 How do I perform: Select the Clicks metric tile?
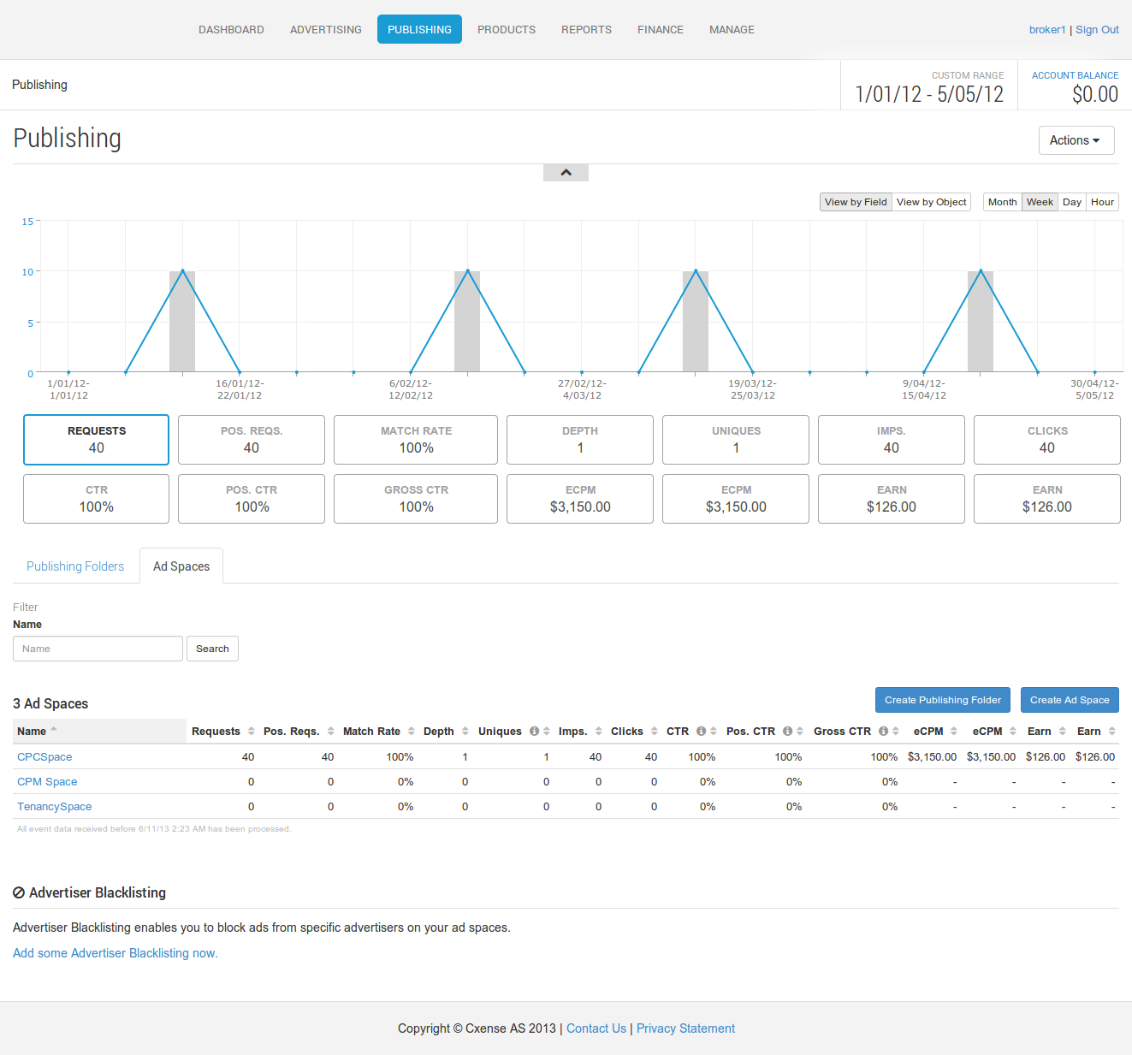click(1047, 440)
